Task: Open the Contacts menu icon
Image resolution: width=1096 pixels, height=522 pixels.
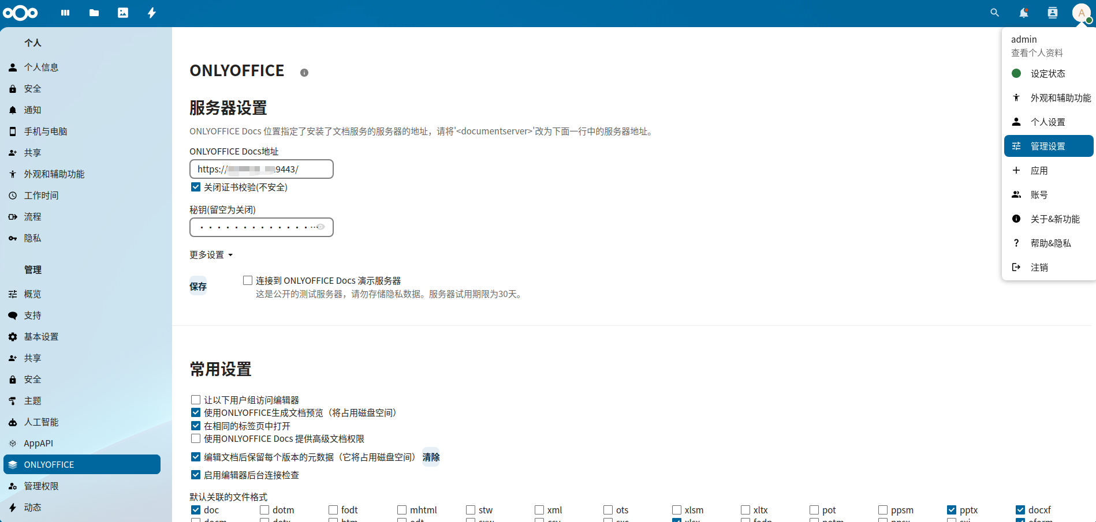Action: point(1053,13)
